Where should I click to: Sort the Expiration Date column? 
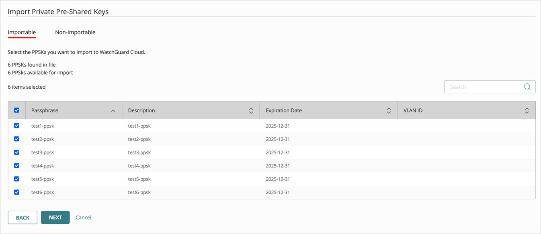(x=389, y=111)
